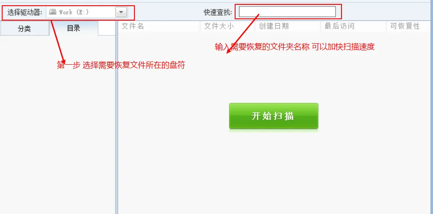Viewport: 433px width, 214px height.
Task: Focus the 快速查找 search input field
Action: pos(287,12)
